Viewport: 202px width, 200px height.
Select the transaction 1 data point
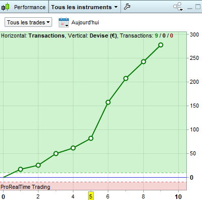[x=21, y=169]
